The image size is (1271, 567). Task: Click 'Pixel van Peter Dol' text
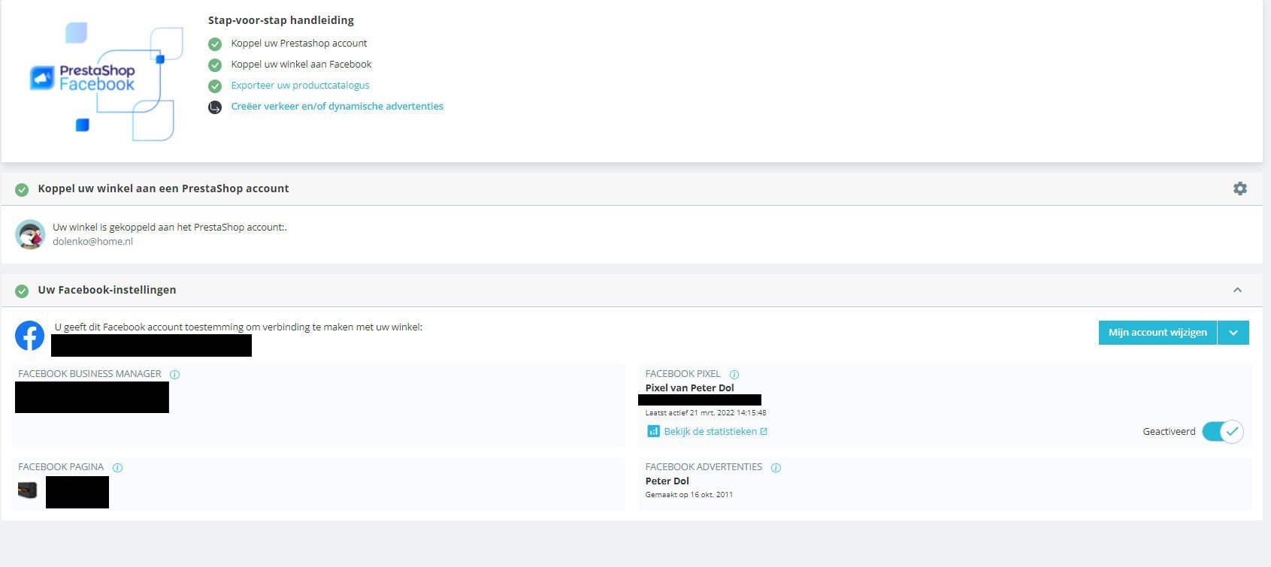tap(689, 388)
